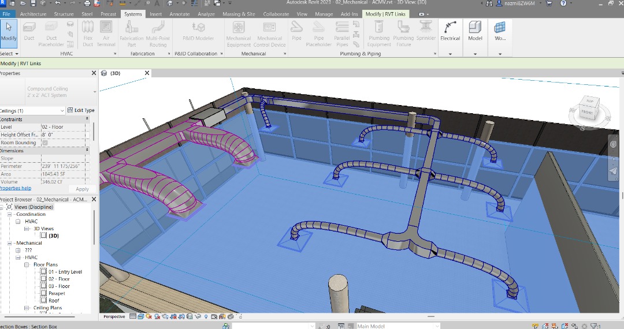Open the File tab

coord(6,14)
